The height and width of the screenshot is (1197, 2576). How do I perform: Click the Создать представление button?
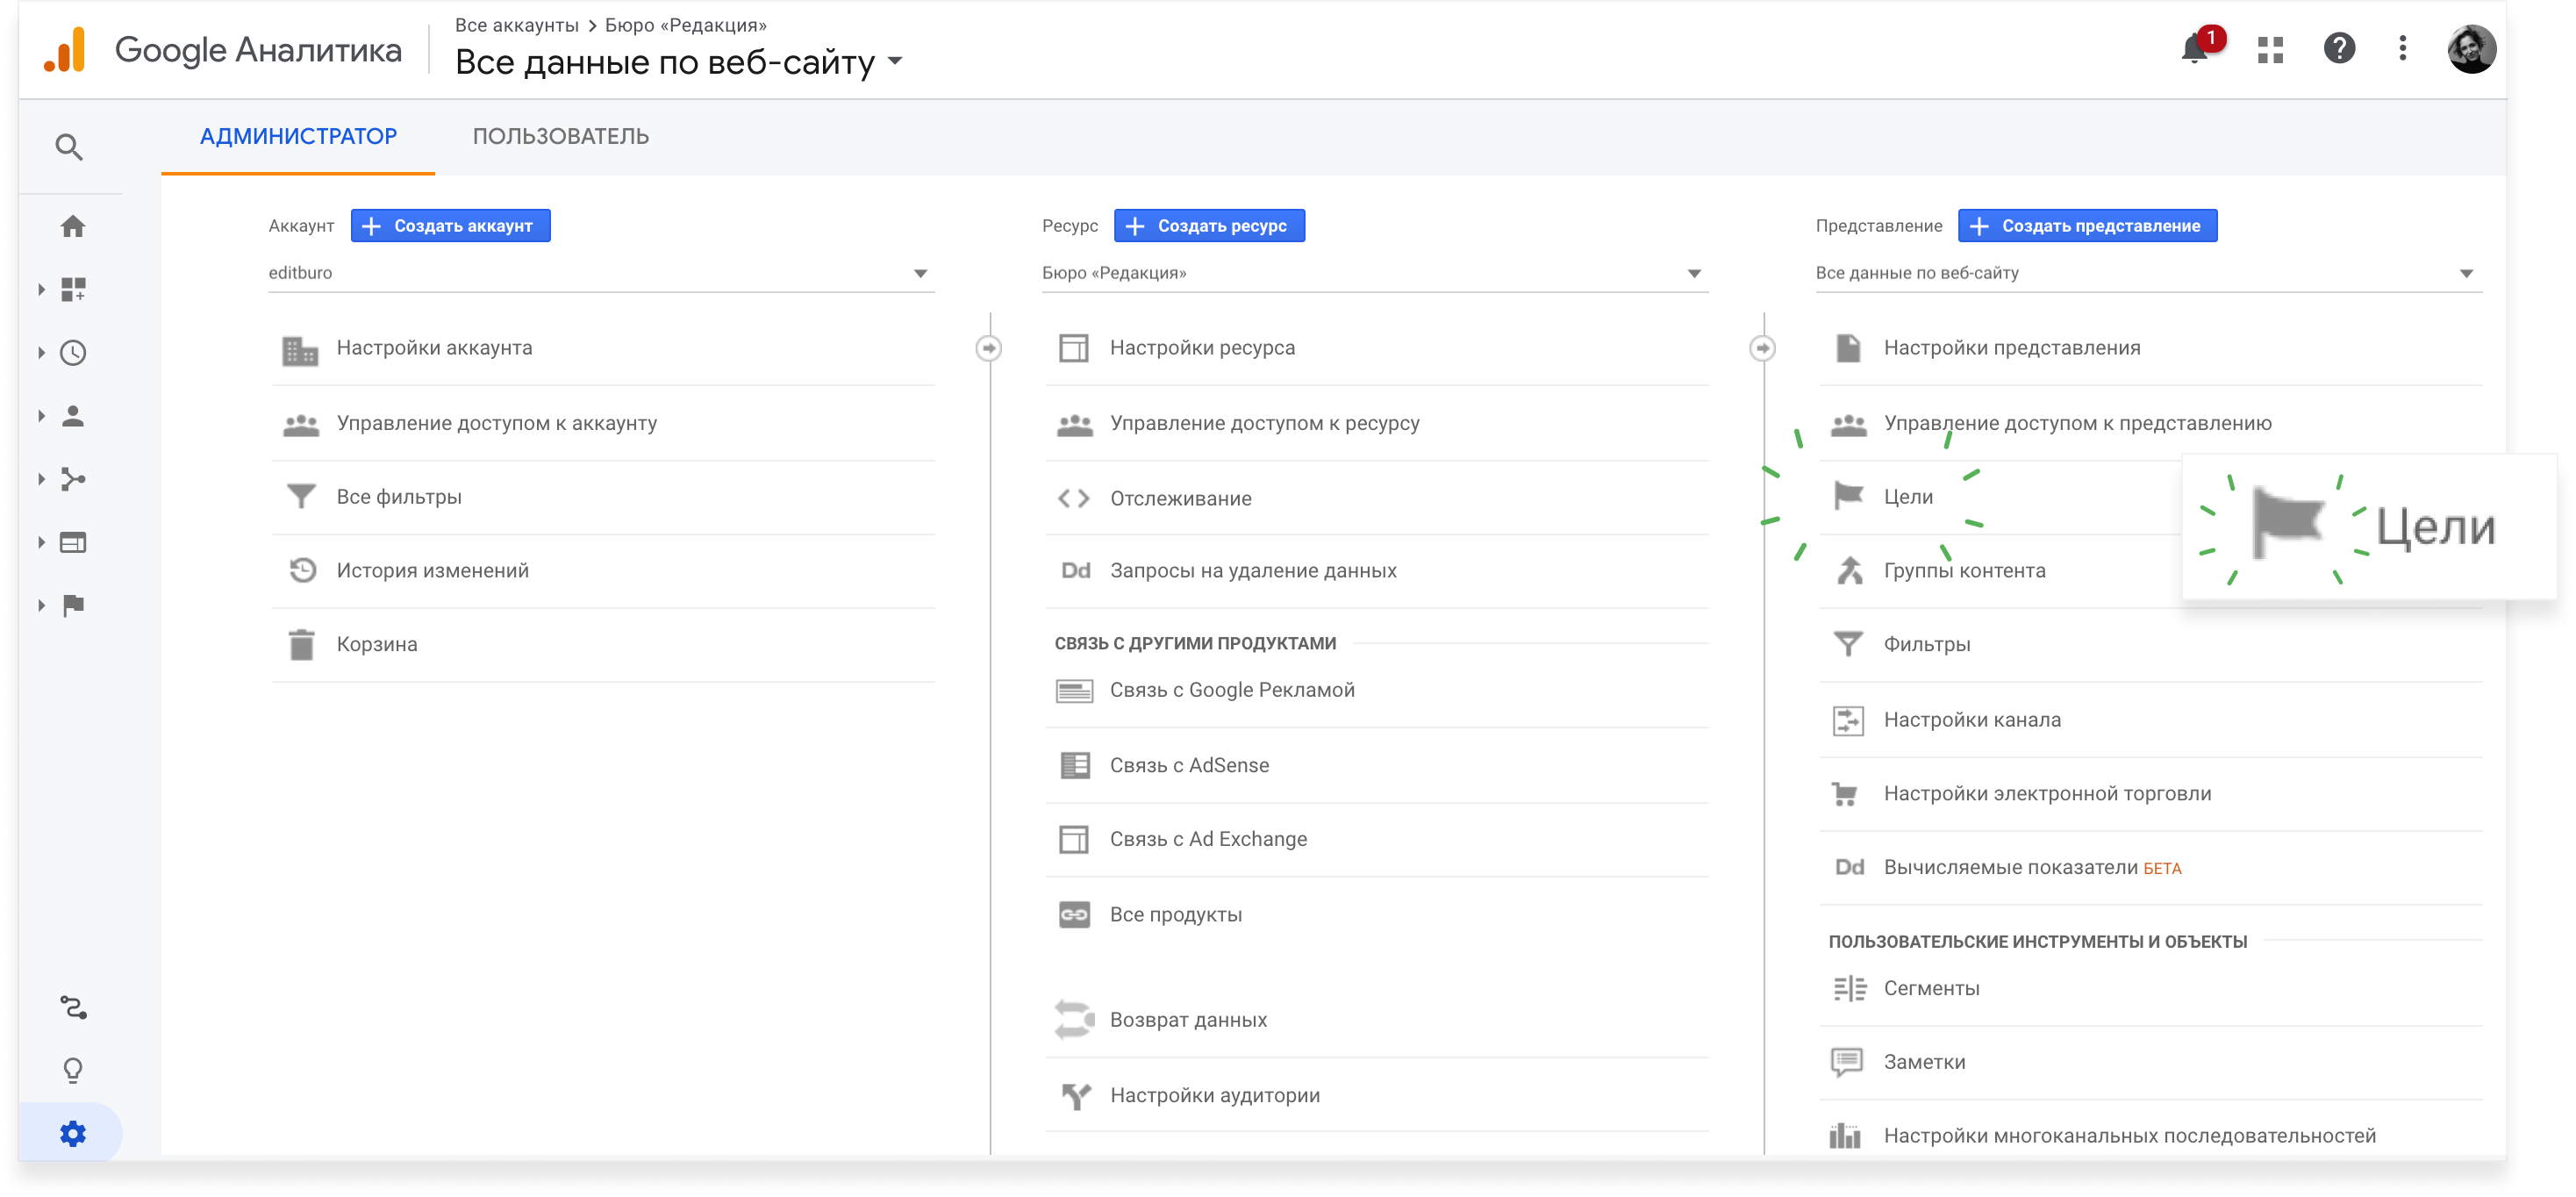point(2088,226)
